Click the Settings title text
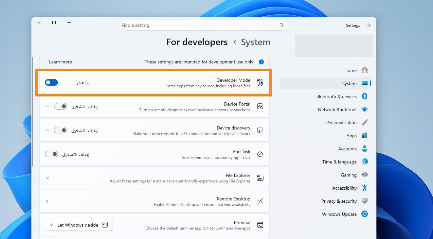The height and width of the screenshot is (239, 433). pyautogui.click(x=353, y=26)
